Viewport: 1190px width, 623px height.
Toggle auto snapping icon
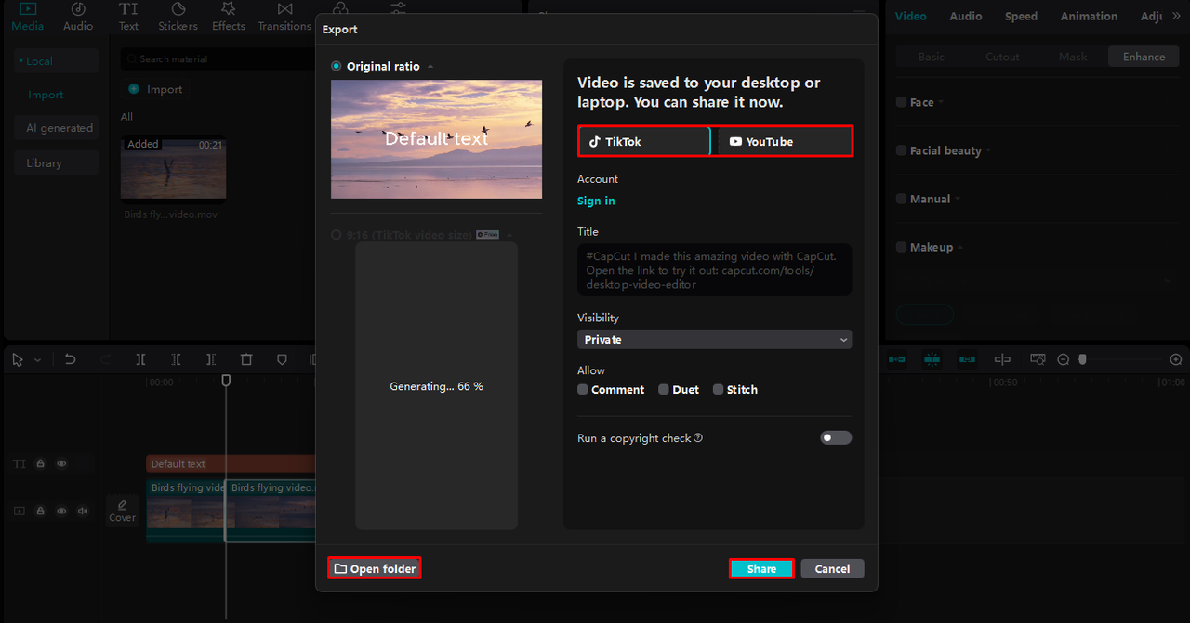pyautogui.click(x=932, y=359)
